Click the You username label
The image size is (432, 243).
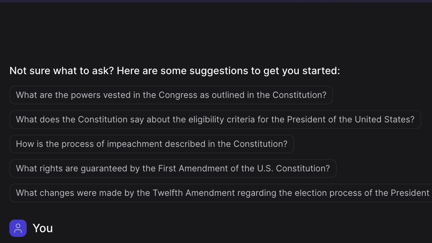click(43, 228)
